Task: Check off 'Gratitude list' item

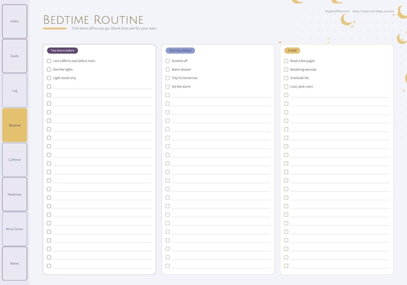Action: pos(286,78)
